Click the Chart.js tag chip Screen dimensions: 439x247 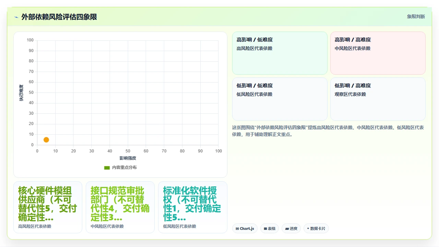coord(245,229)
